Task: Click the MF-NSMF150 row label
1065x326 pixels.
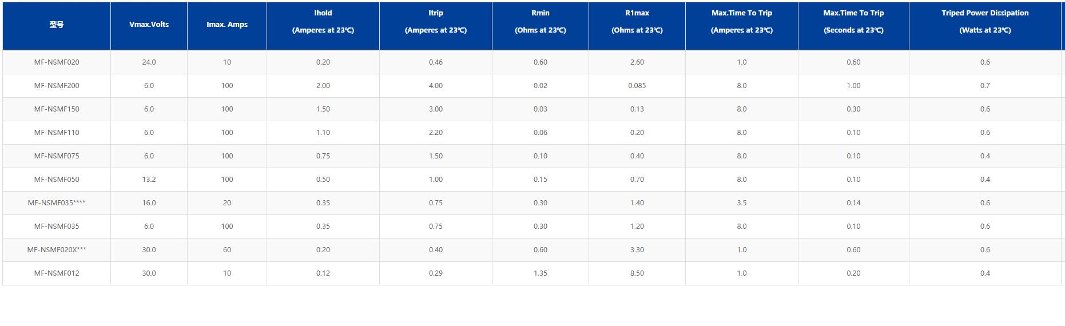Action: coord(57,109)
